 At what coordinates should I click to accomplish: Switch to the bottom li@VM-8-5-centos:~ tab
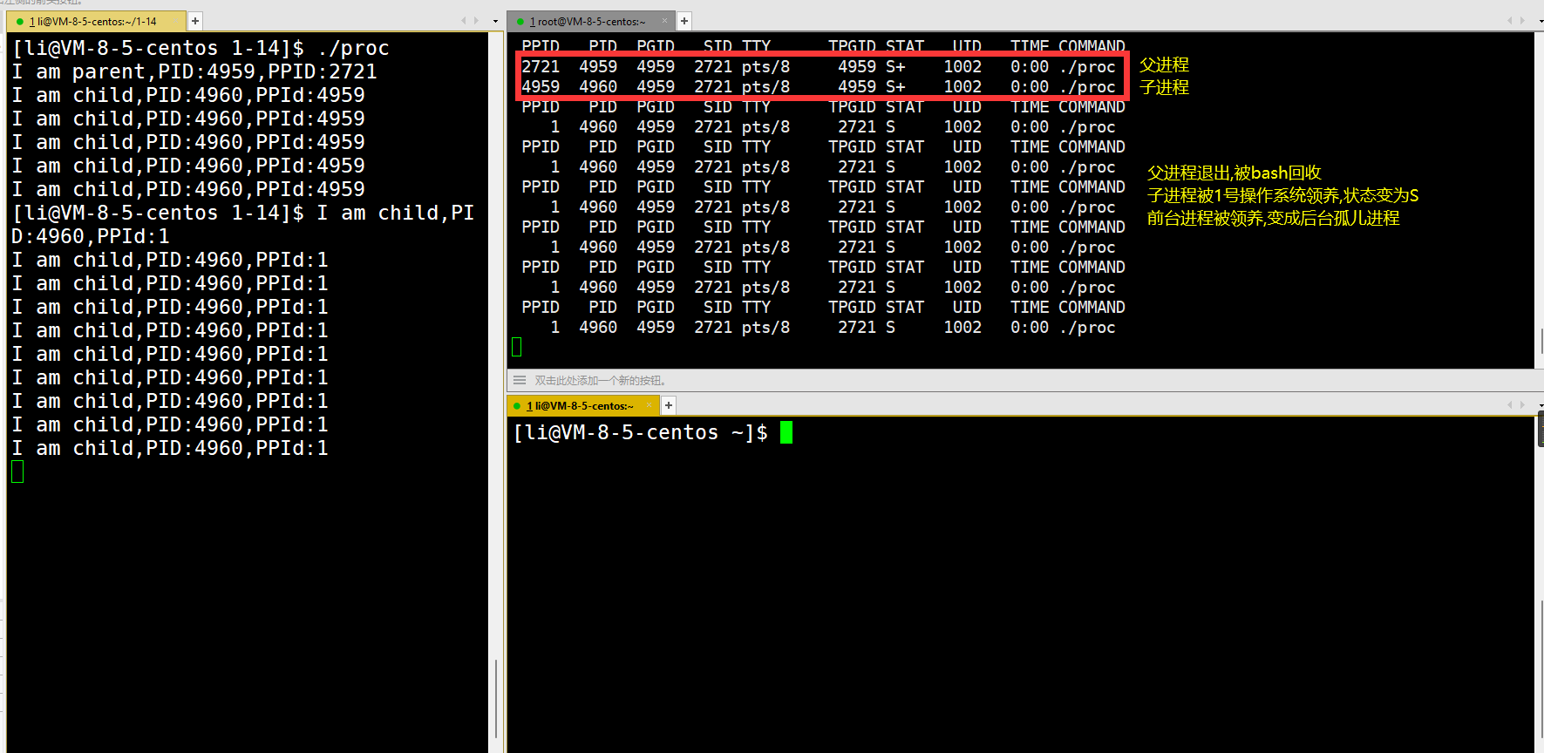coord(582,405)
